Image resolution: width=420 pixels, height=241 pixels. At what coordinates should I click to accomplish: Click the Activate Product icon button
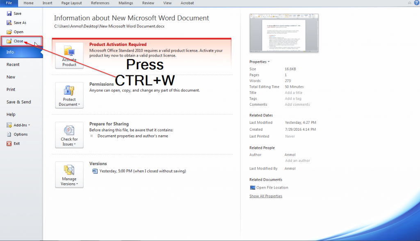click(69, 55)
